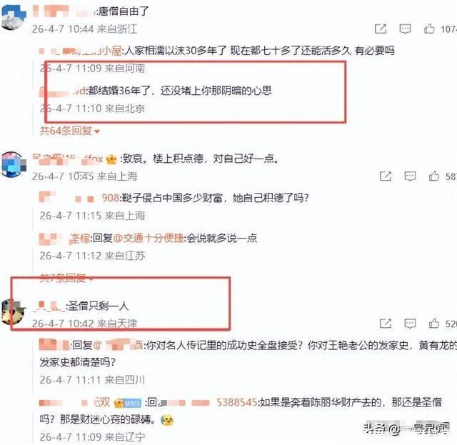Like the 致哀 comment from 上海
457x445 pixels.
coord(434,176)
